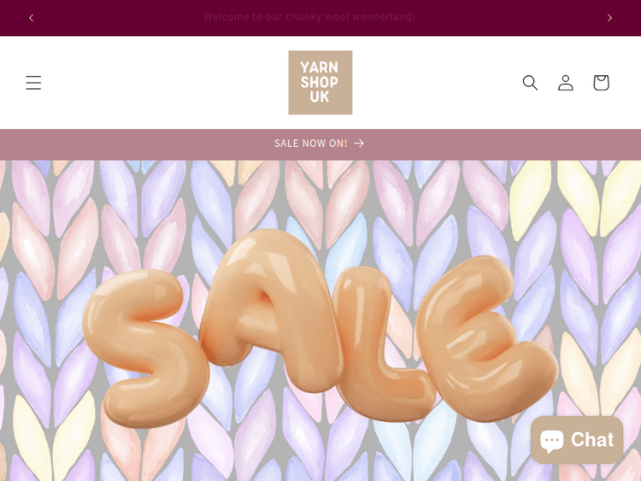The height and width of the screenshot is (481, 641).
Task: Select the welcome announcement text
Action: tap(309, 17)
